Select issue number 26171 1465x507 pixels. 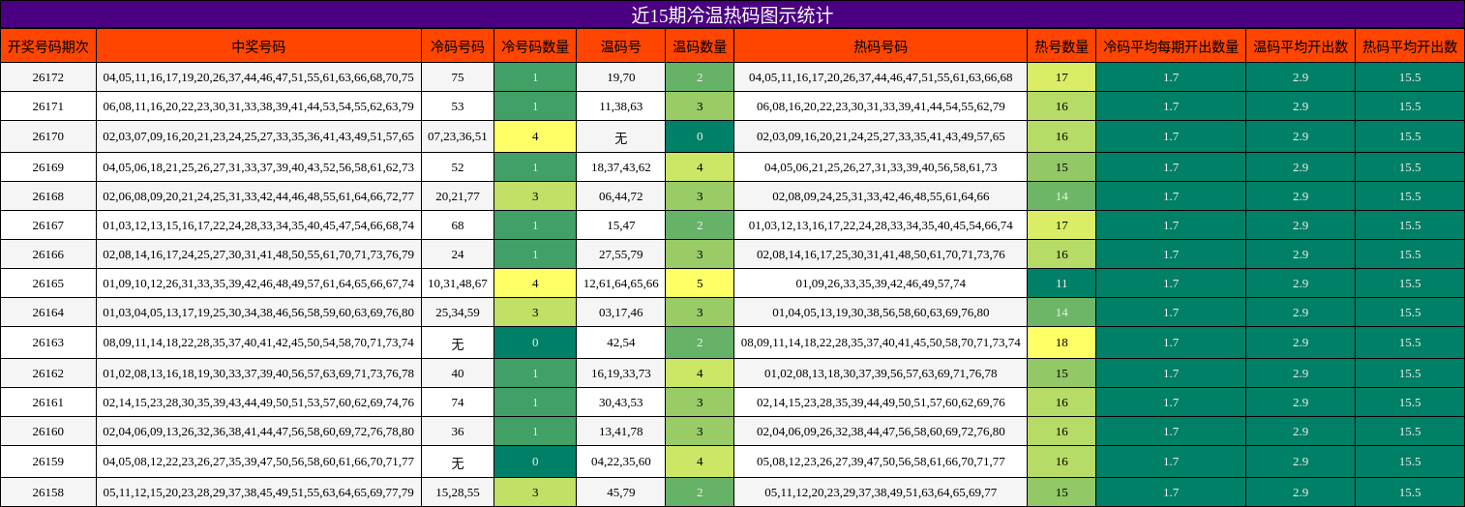[x=48, y=106]
